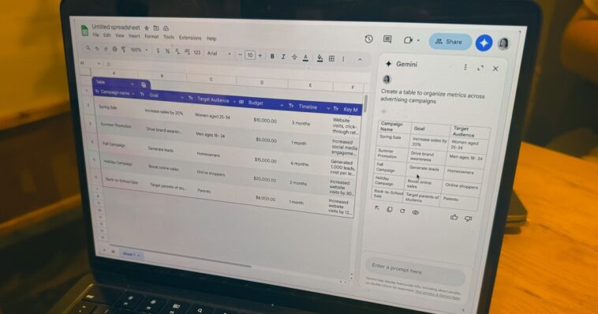Image resolution: width=598 pixels, height=314 pixels.
Task: Open more number formats 123
Action: pyautogui.click(x=196, y=52)
